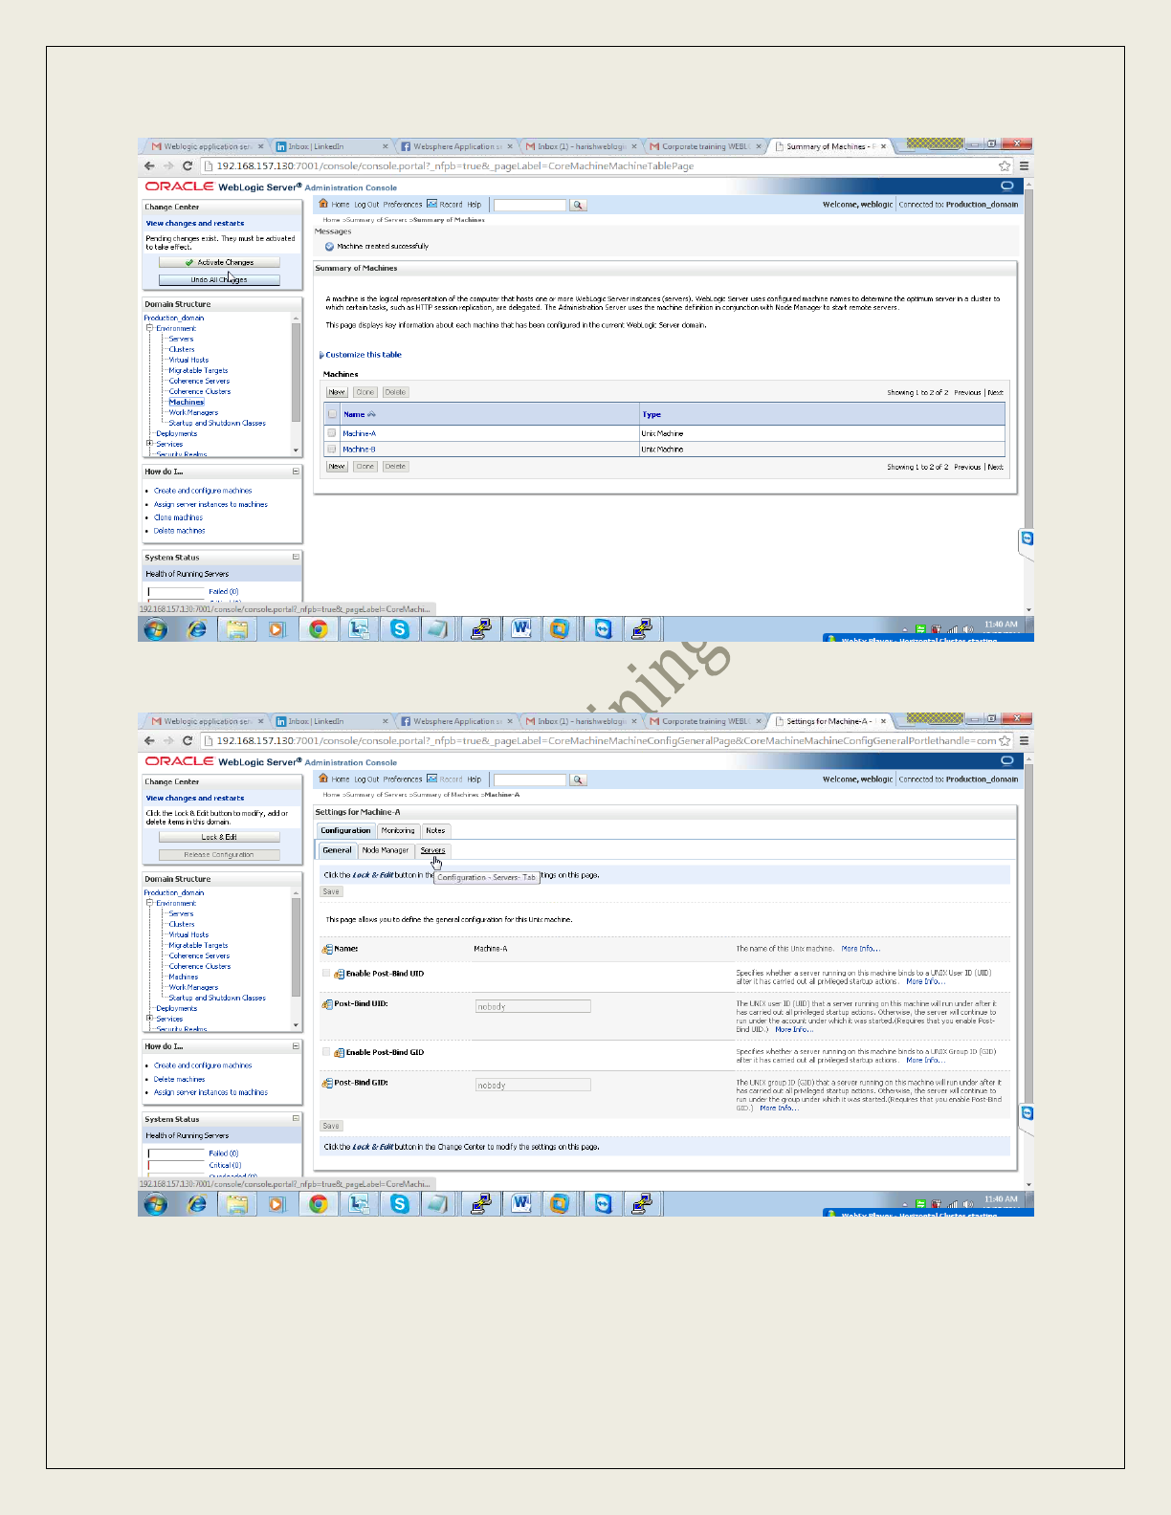Click Record icon on Summary of Machines page
The height and width of the screenshot is (1515, 1171).
pyautogui.click(x=431, y=204)
